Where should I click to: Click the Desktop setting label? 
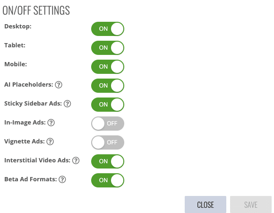point(18,26)
